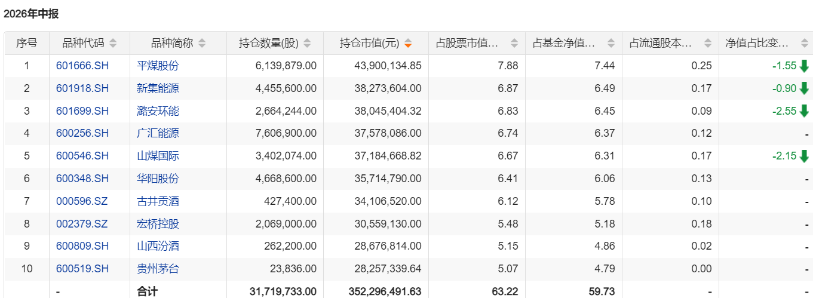Toggle 持仓市值(元) descending sort arrow
The width and height of the screenshot is (813, 298).
(408, 43)
